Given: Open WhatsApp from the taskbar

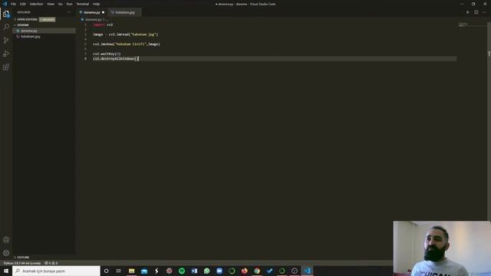Looking at the screenshot, I should (206, 271).
